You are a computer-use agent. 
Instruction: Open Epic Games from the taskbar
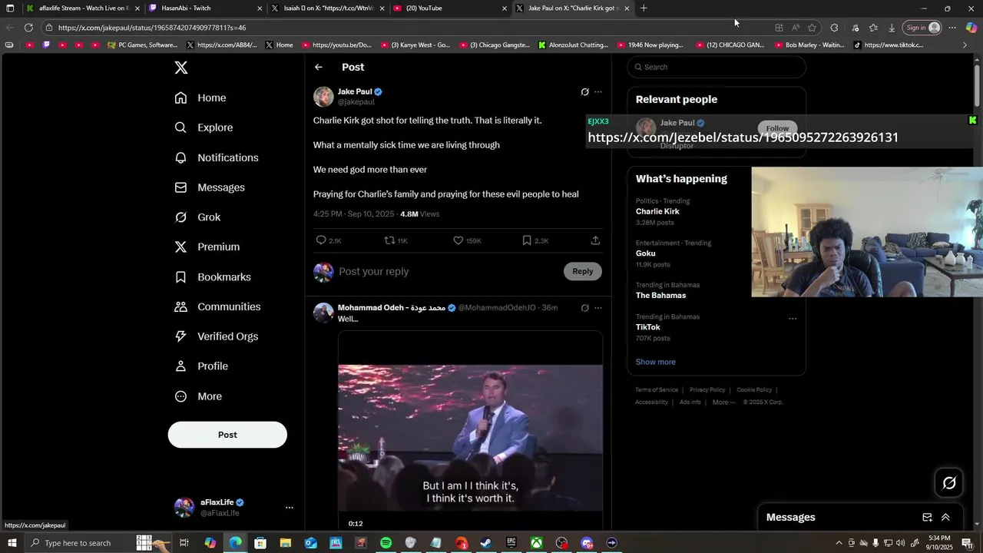pos(511,543)
